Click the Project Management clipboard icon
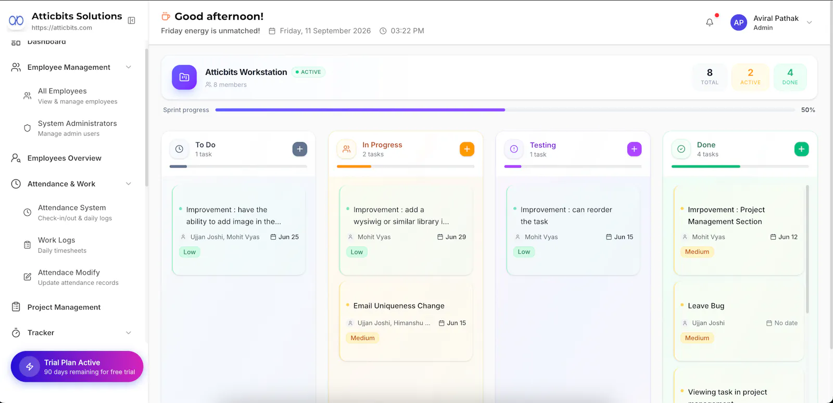The image size is (833, 403). point(16,307)
